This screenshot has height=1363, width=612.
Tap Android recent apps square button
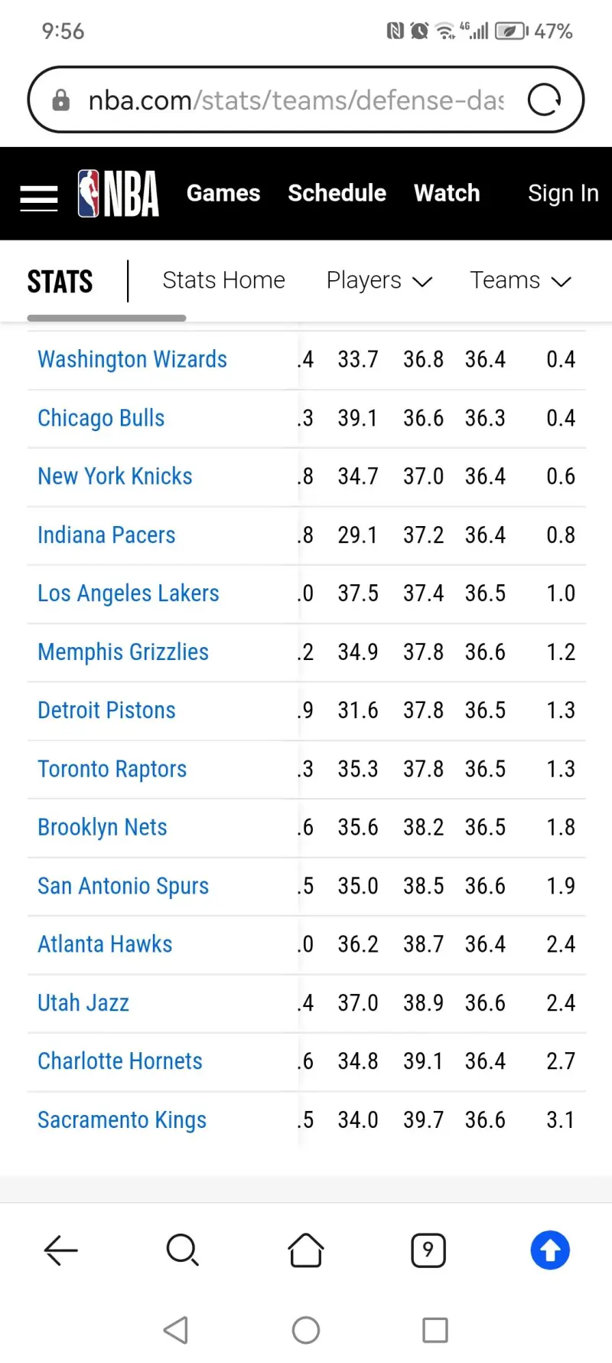pos(435,1330)
